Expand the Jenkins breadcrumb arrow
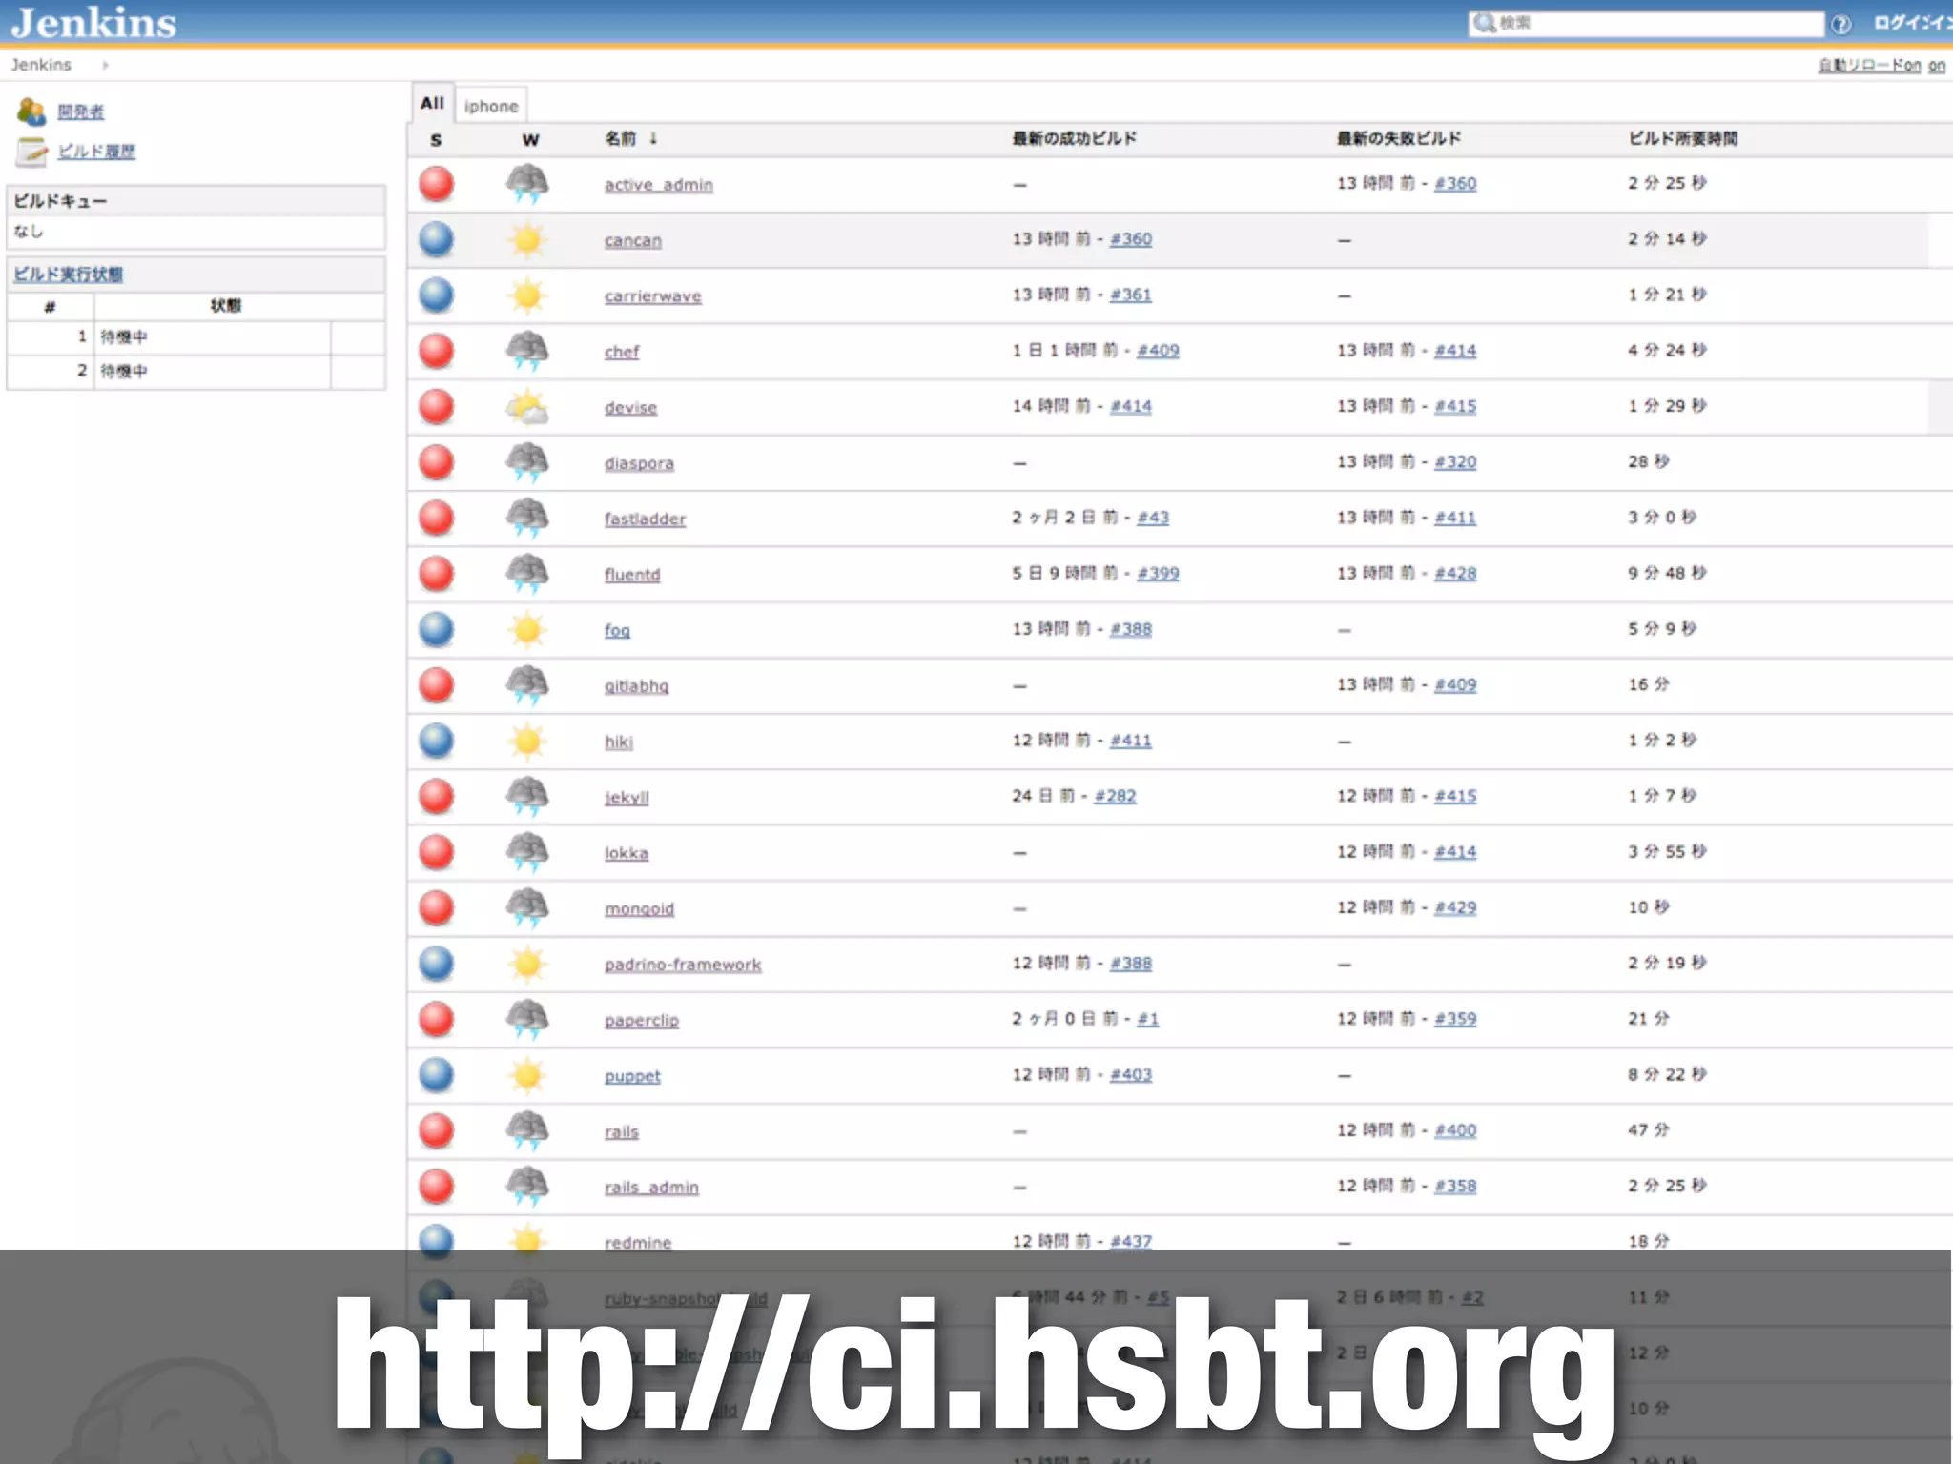This screenshot has width=1953, height=1464. [x=105, y=65]
